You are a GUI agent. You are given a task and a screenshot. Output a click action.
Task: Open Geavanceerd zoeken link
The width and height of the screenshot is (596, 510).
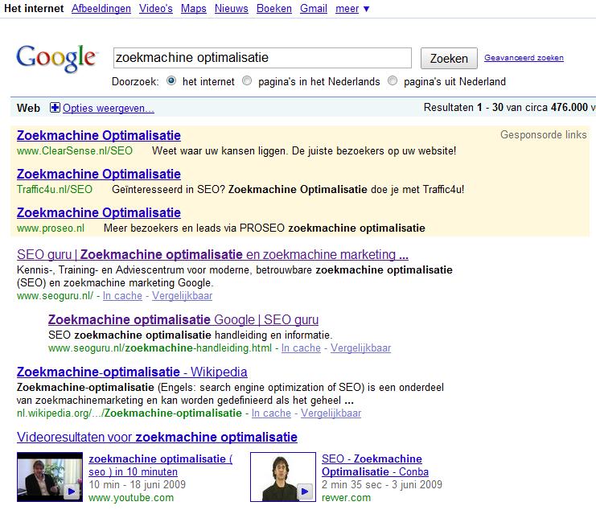(524, 58)
